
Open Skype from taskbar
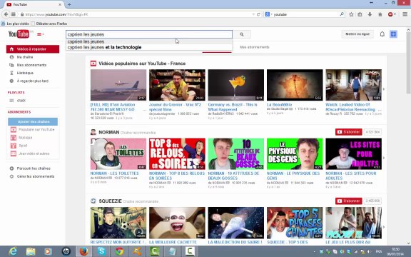[x=101, y=251]
